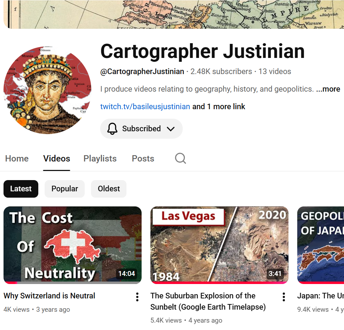
Task: Click the Cartographer Justinian channel name
Action: tap(202, 51)
